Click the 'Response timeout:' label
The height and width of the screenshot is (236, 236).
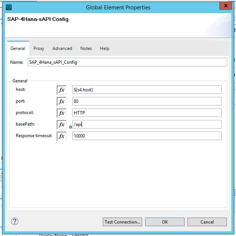(34, 136)
